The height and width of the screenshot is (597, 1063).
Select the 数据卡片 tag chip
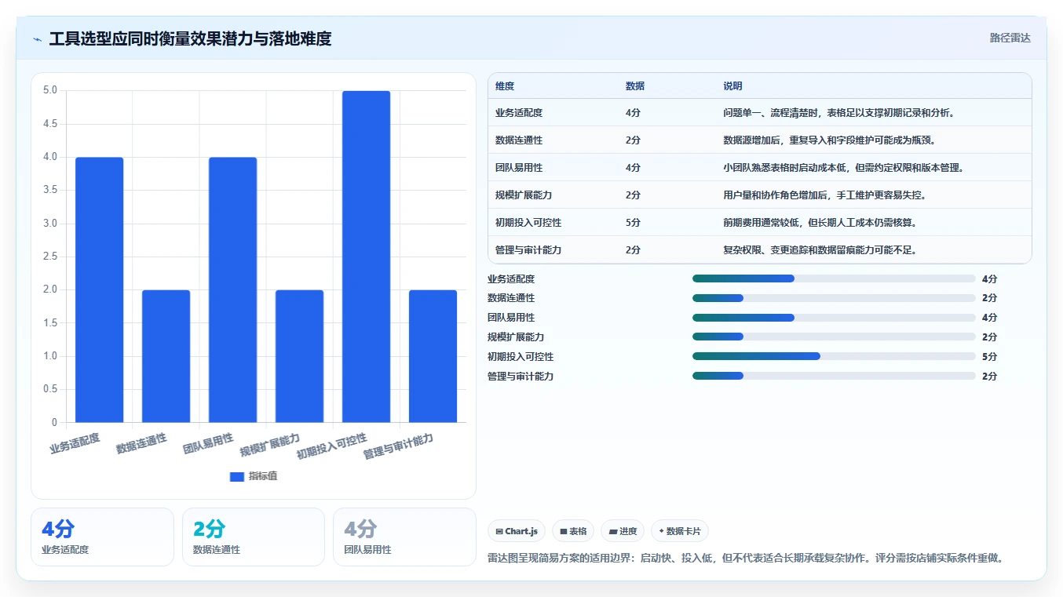680,531
